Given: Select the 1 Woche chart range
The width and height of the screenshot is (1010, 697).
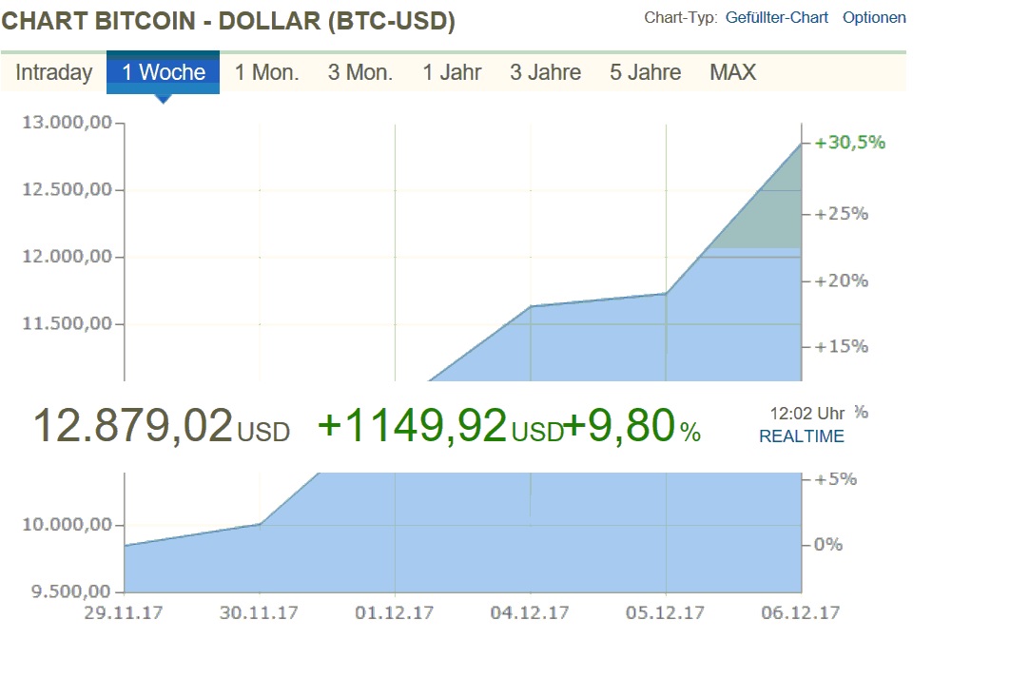Looking at the screenshot, I should tap(164, 71).
